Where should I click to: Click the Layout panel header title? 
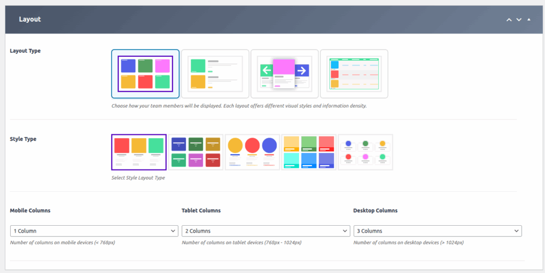tap(30, 20)
